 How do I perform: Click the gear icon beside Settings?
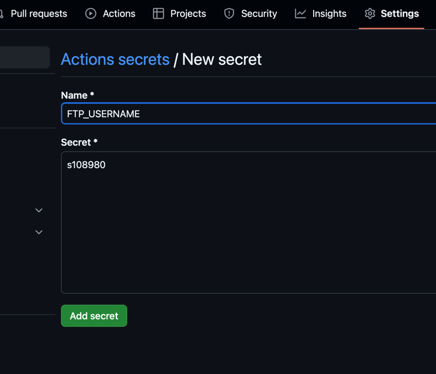click(370, 13)
